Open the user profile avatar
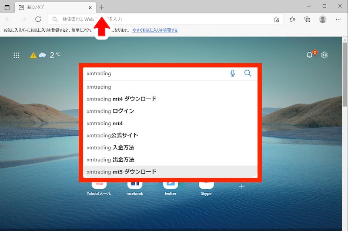The height and width of the screenshot is (231, 348). 322,19
